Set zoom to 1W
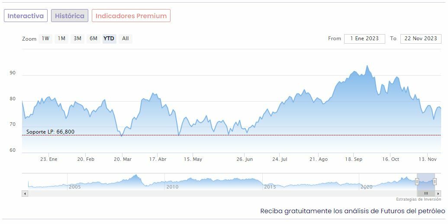This screenshot has width=448, height=224. click(x=45, y=38)
